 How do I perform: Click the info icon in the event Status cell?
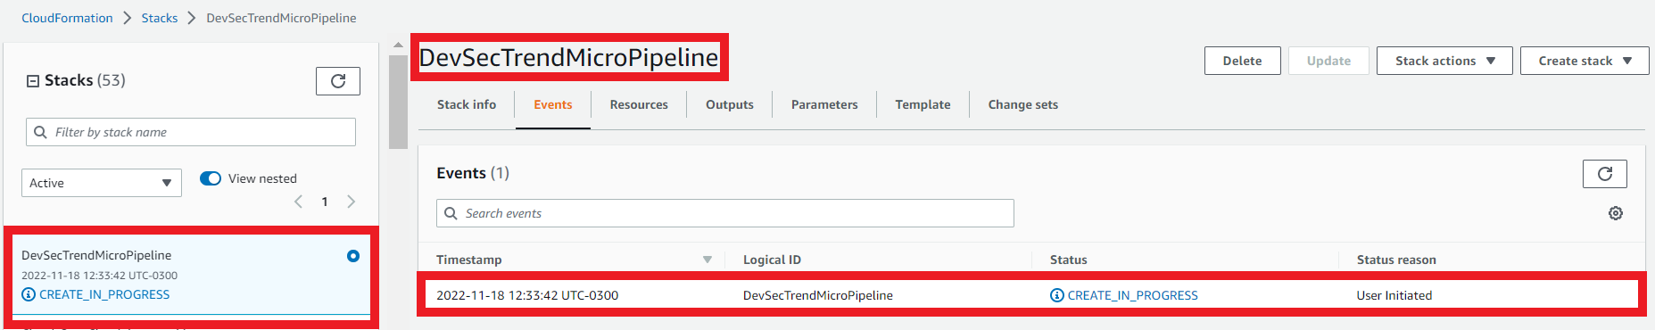pos(1057,295)
